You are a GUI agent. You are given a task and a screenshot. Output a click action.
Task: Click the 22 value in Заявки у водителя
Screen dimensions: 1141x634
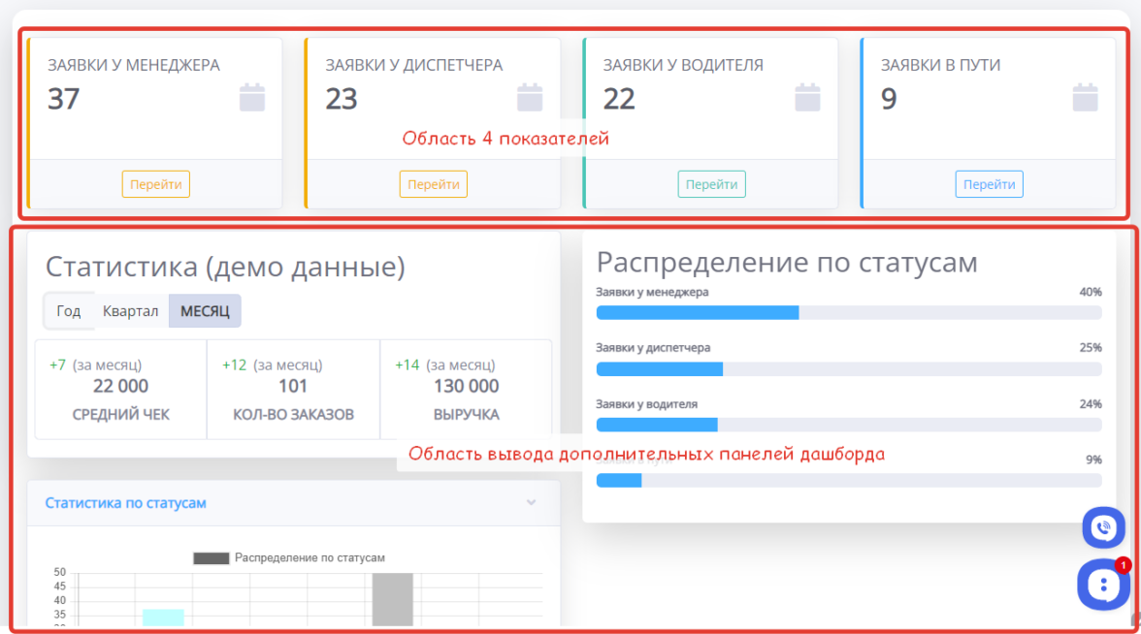pos(619,99)
